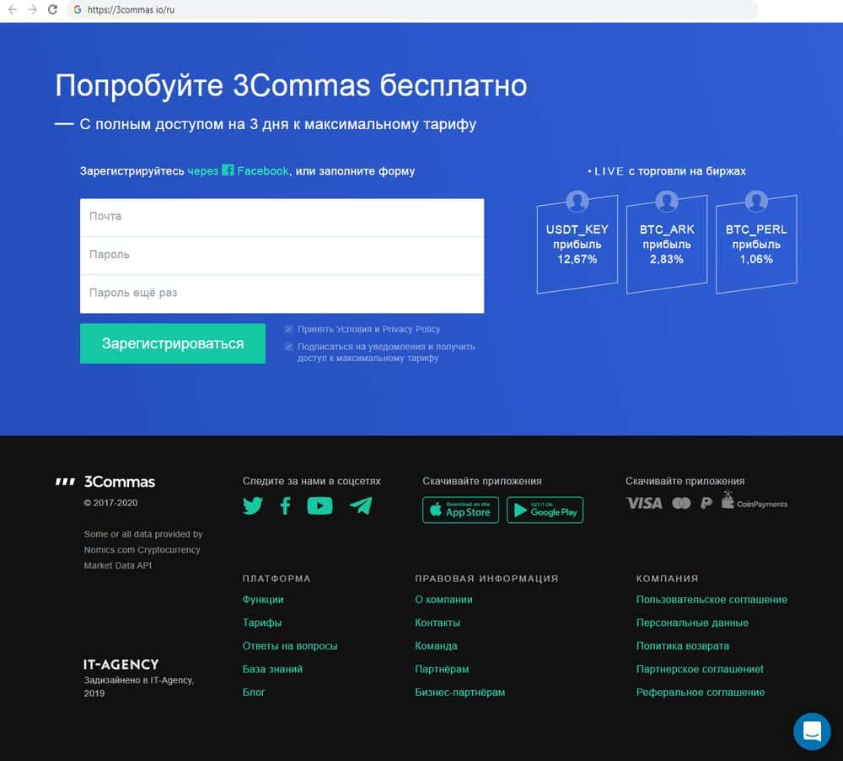Click 'LIVE с торговли на биржах' heading
This screenshot has height=761, width=843.
(x=667, y=171)
